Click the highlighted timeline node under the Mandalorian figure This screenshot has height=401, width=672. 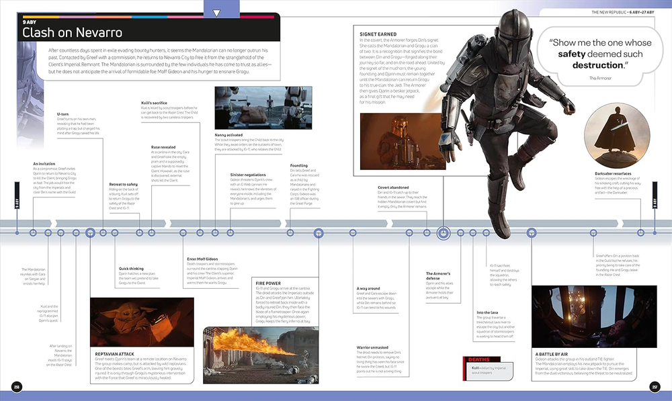[x=442, y=232]
